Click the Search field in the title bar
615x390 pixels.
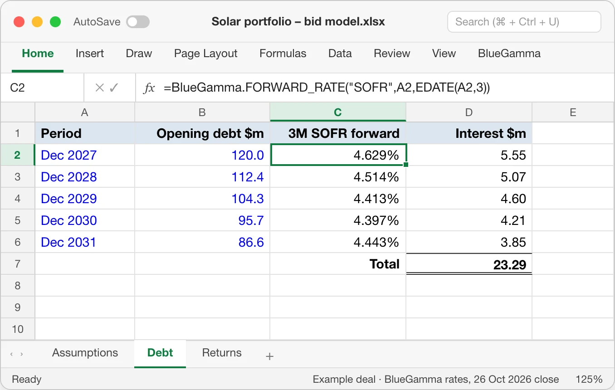click(524, 22)
